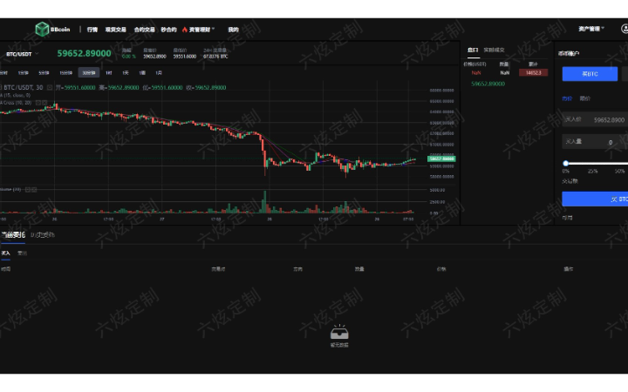628x392 pixels.
Task: Select the 买入 orders sub-tab
Action: coord(5,253)
